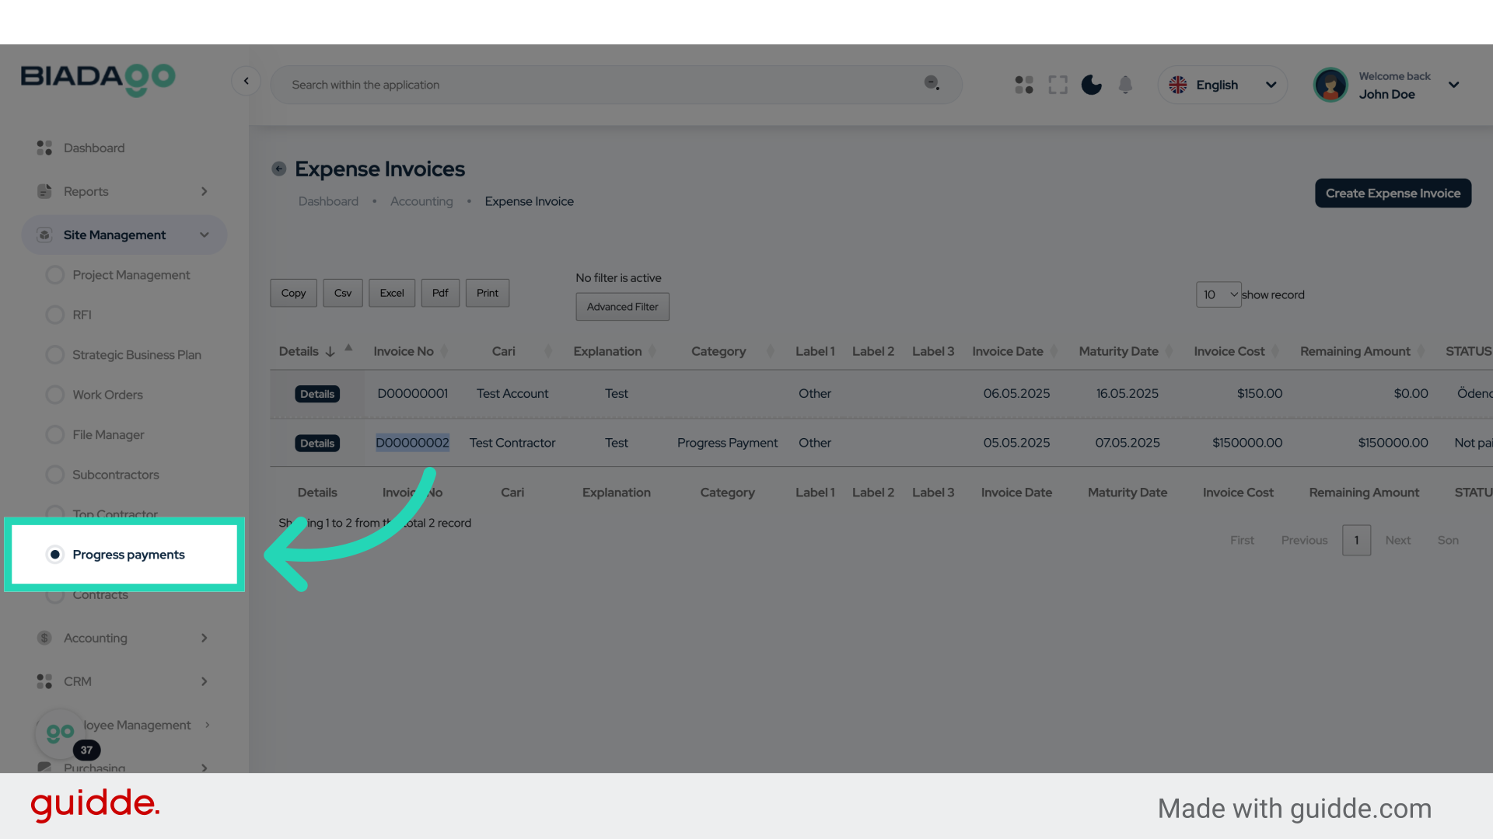Click the Accounting dollar icon in the sidebar

44,638
